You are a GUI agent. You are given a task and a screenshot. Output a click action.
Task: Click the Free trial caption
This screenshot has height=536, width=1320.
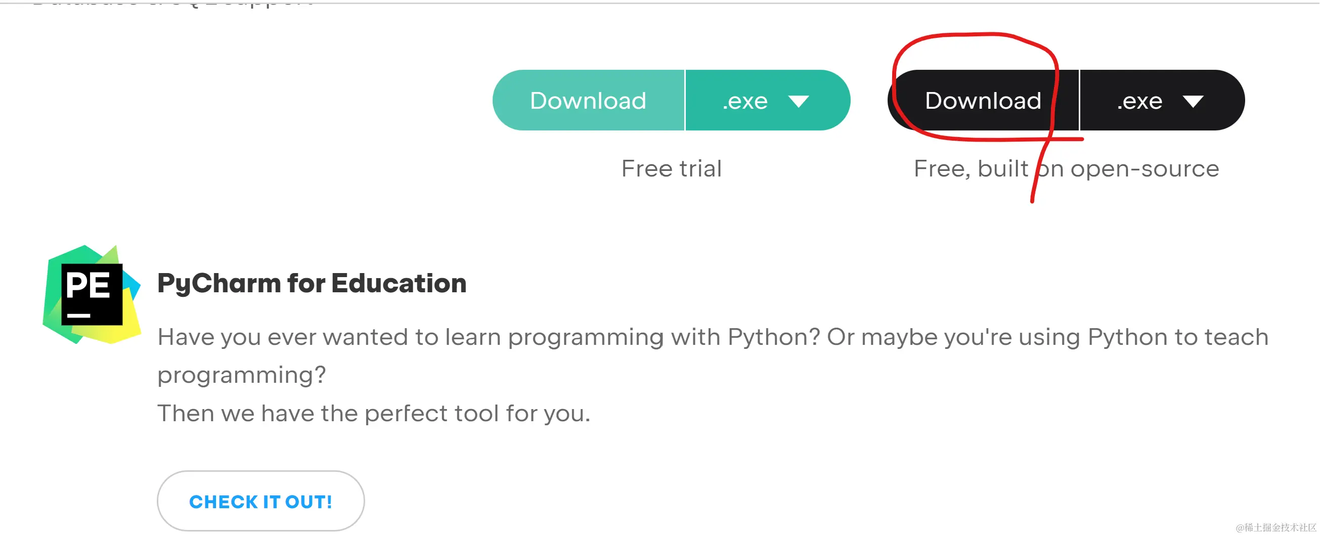[671, 168]
